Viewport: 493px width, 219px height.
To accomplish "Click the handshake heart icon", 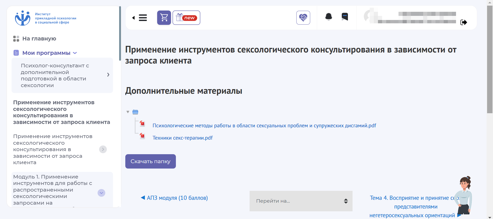I will (303, 18).
